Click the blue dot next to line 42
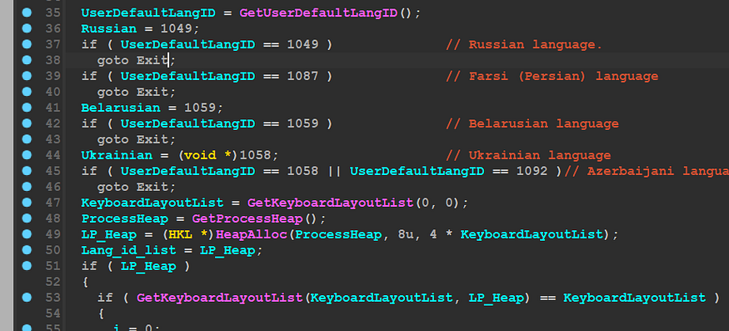729x331 pixels. pyautogui.click(x=27, y=123)
